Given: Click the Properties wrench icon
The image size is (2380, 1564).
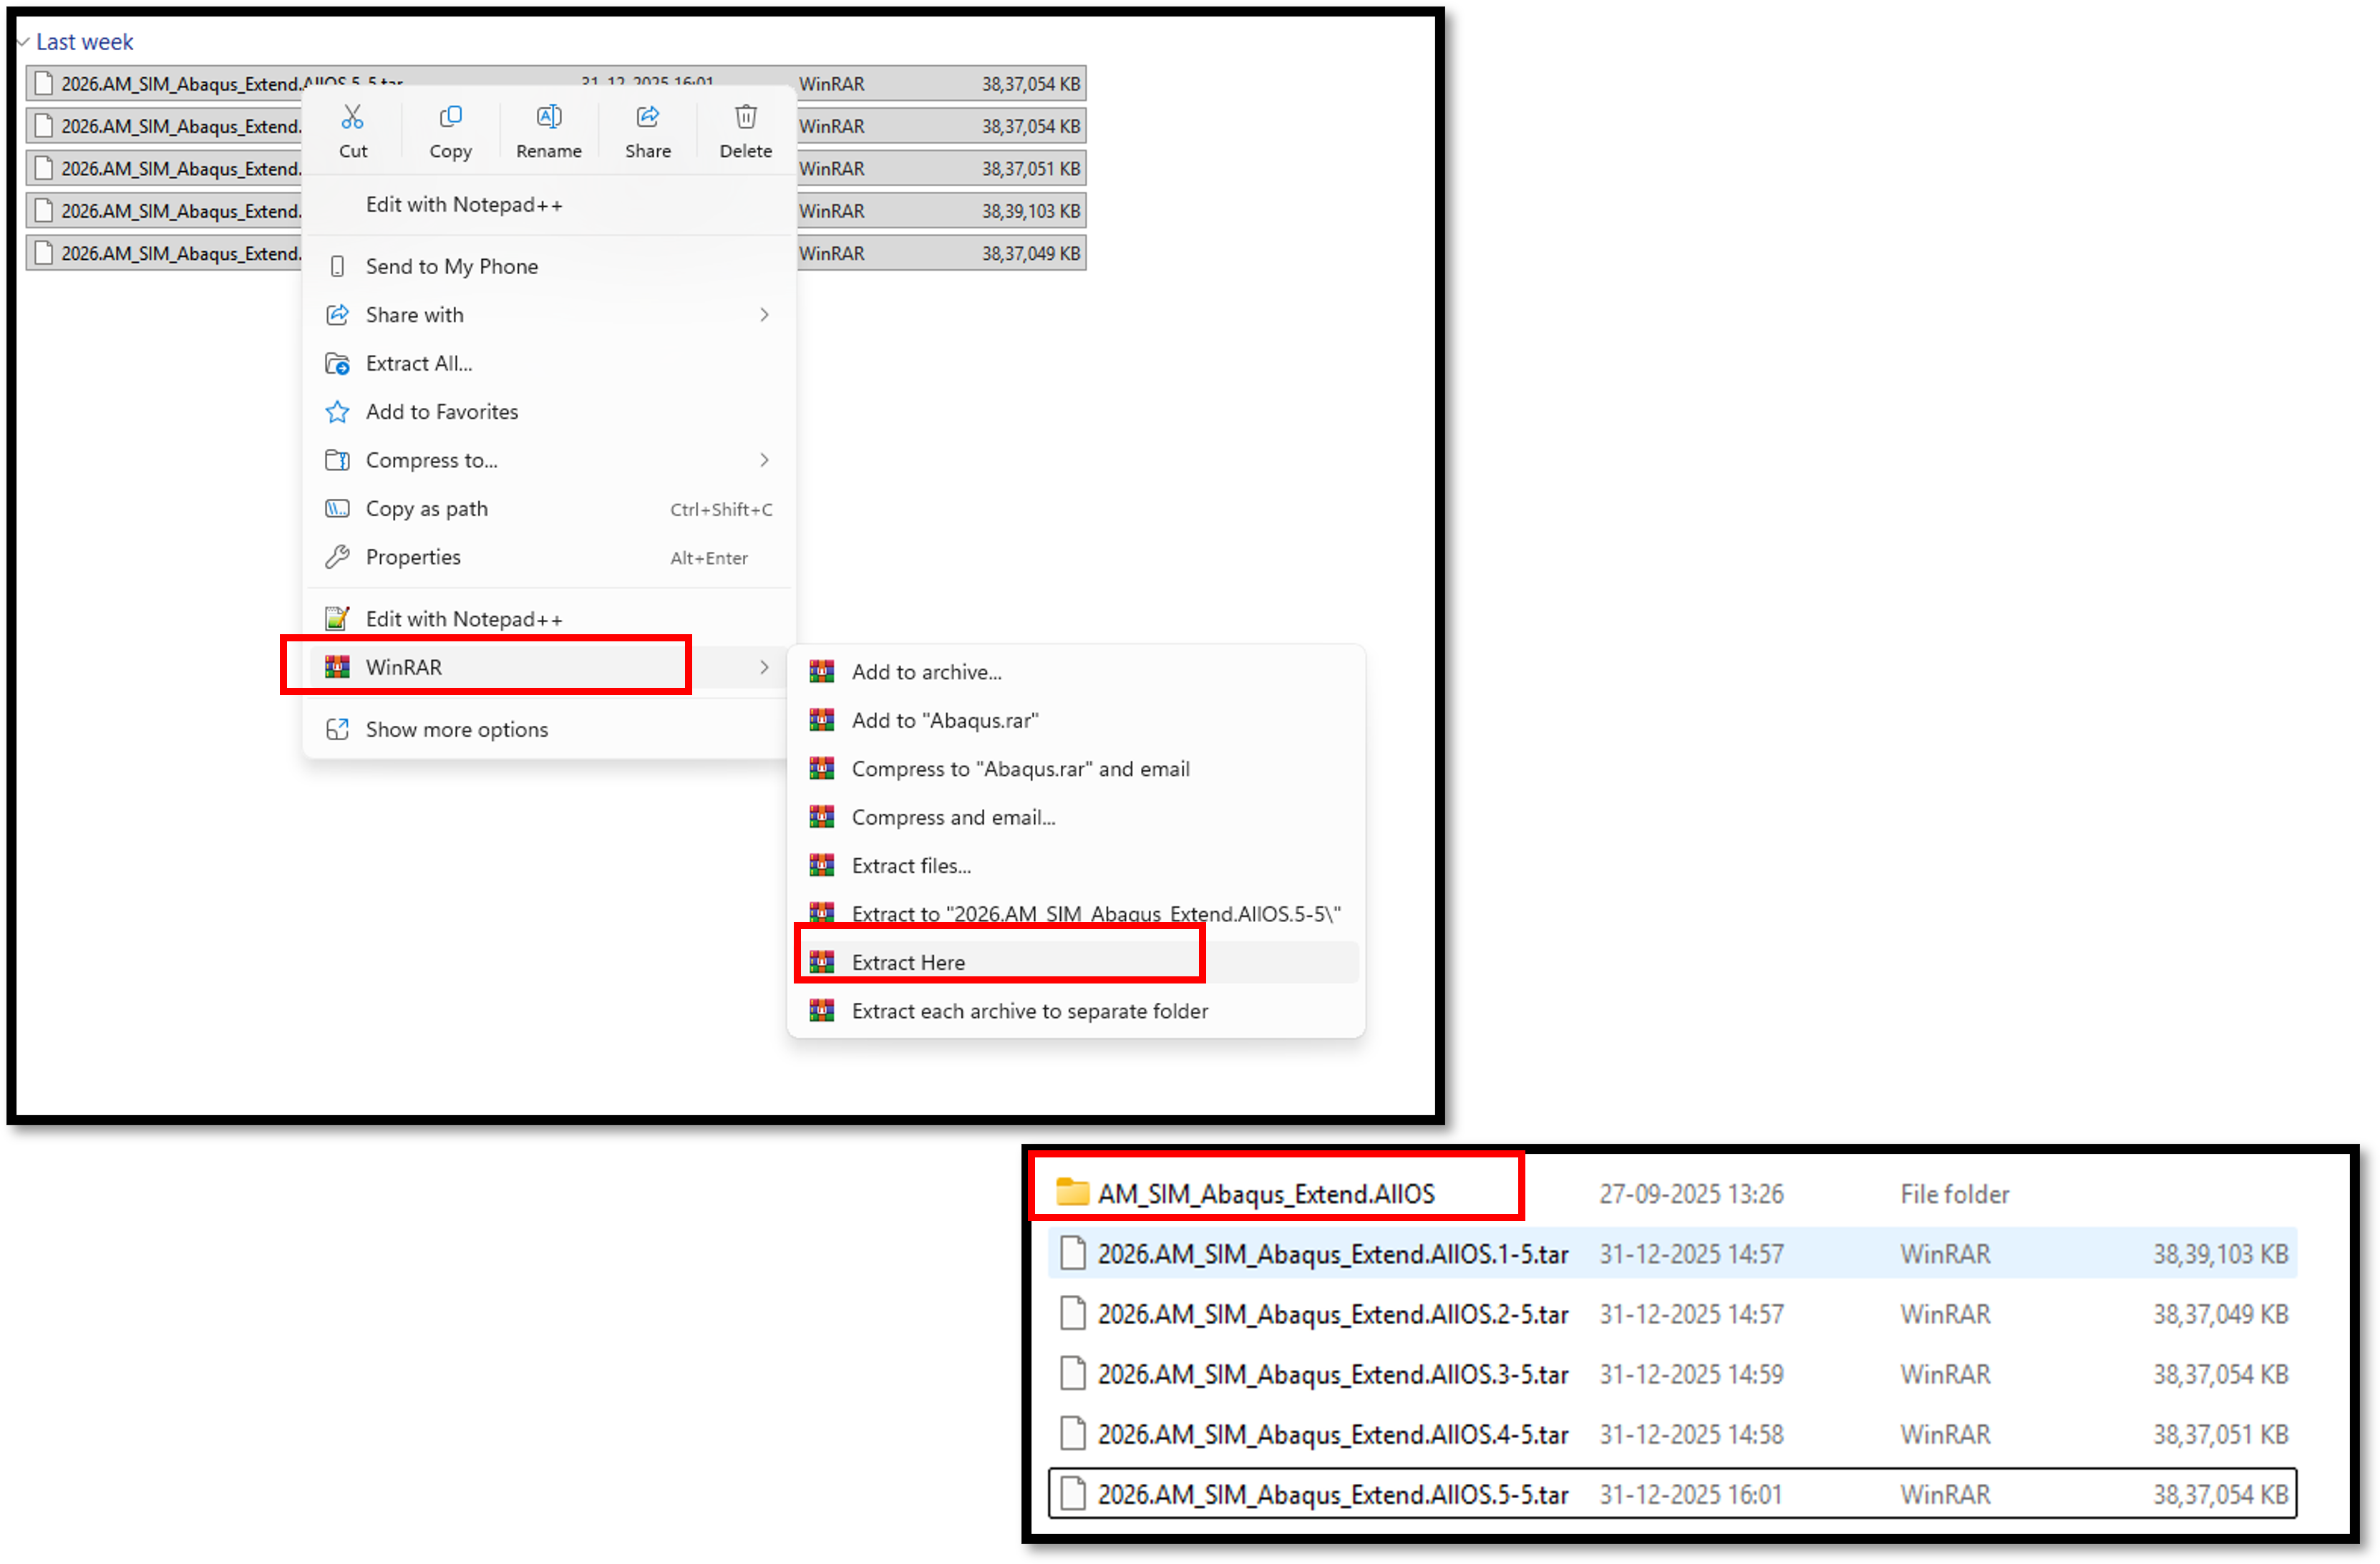Looking at the screenshot, I should pyautogui.click(x=338, y=557).
